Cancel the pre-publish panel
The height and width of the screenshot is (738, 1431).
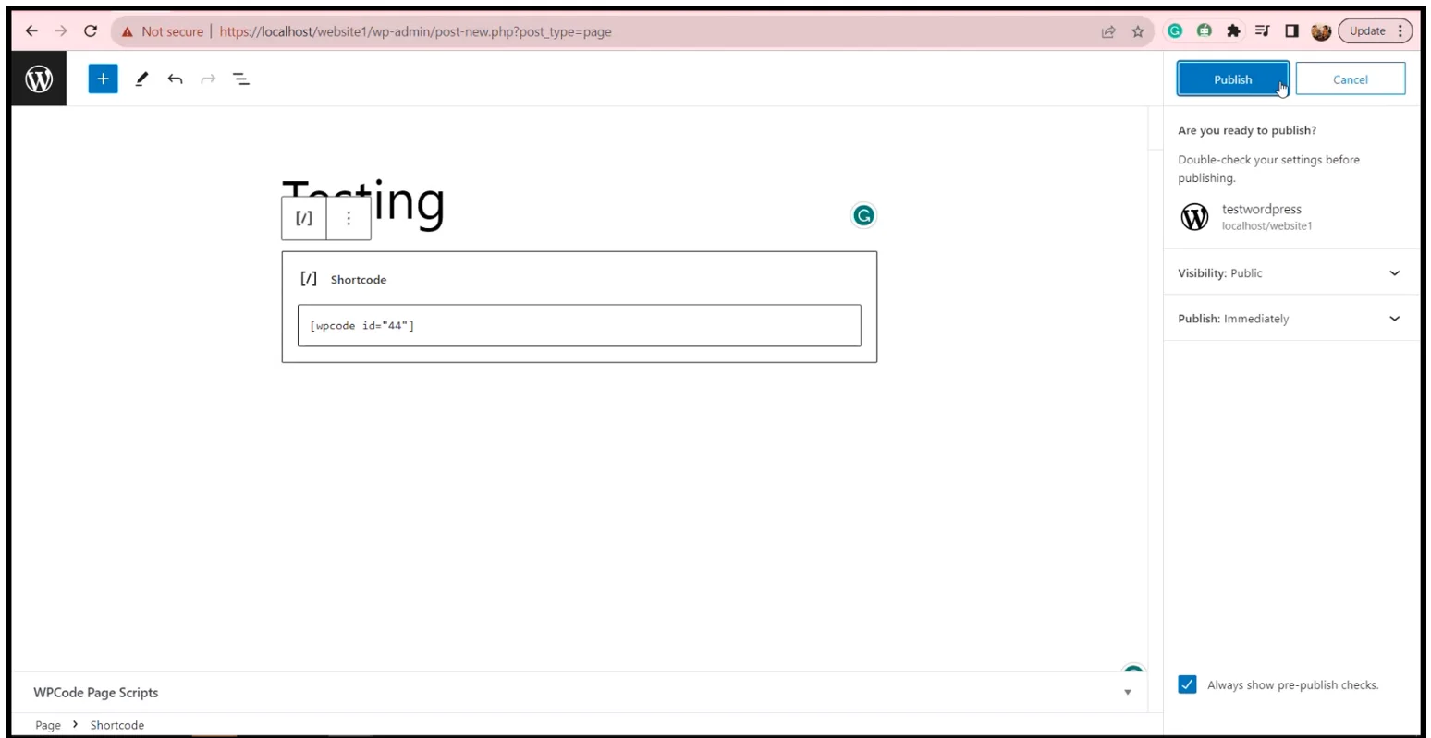tap(1350, 79)
